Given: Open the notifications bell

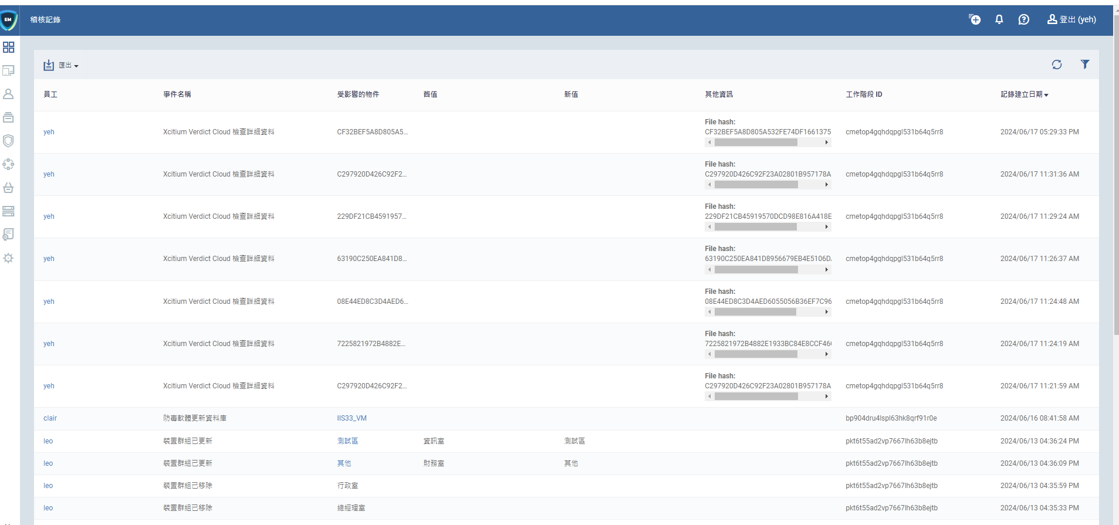Looking at the screenshot, I should click(x=999, y=19).
